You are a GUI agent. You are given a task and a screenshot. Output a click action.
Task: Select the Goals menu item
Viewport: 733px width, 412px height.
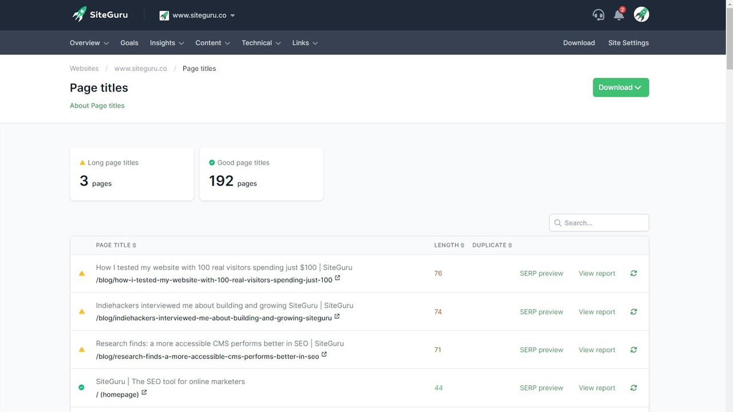point(129,42)
